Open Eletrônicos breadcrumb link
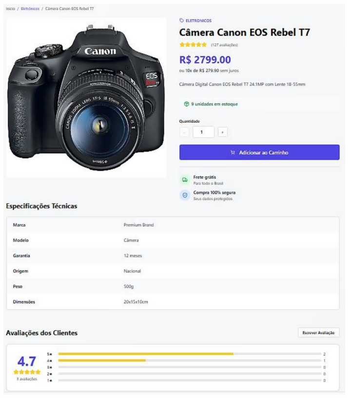The height and width of the screenshot is (398, 354). click(30, 9)
